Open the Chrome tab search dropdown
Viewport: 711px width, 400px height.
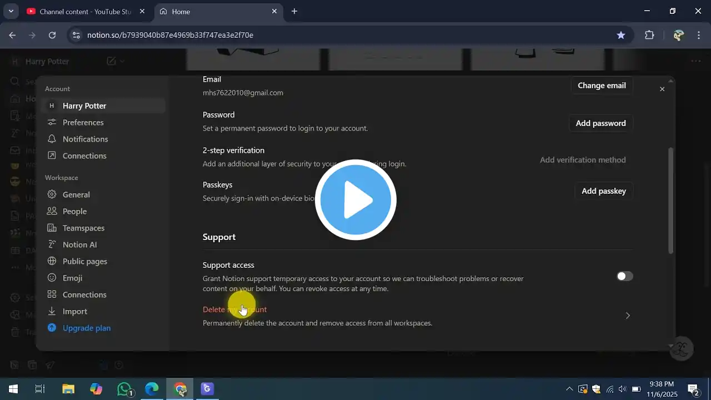click(x=11, y=11)
